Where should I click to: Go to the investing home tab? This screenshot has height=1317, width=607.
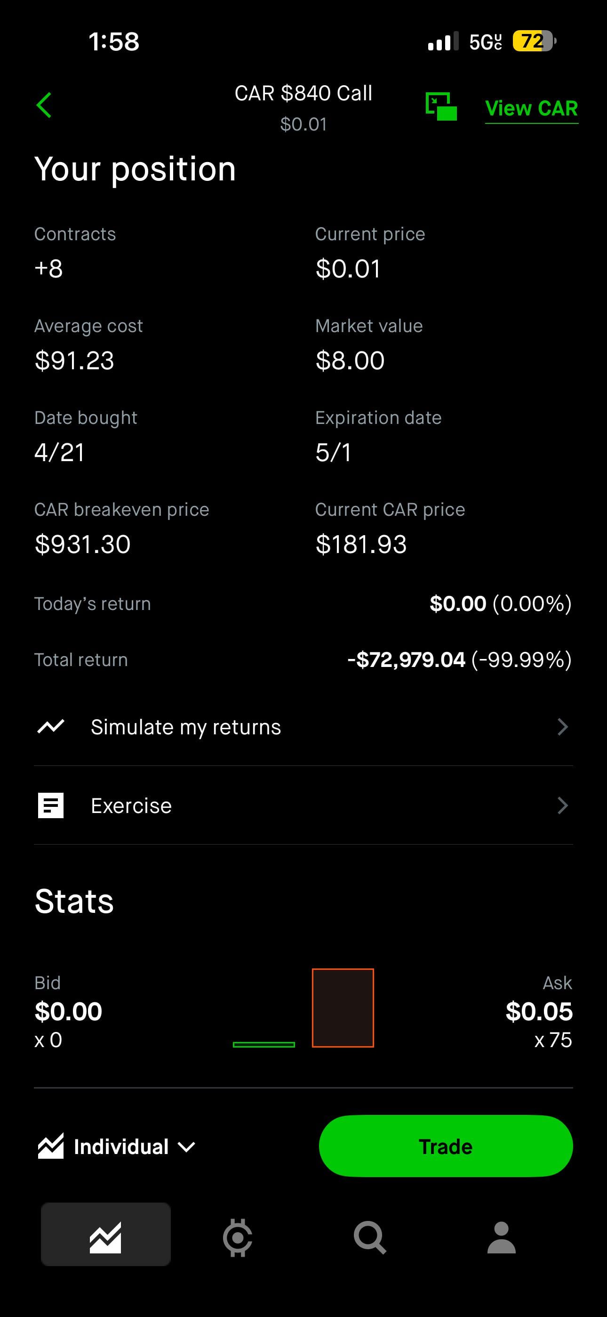coord(106,1238)
